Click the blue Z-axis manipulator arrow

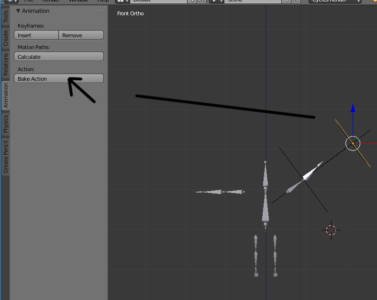coord(353,108)
